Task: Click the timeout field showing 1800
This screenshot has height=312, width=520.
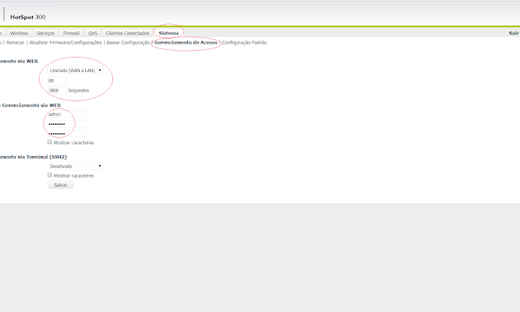Action: [57, 90]
